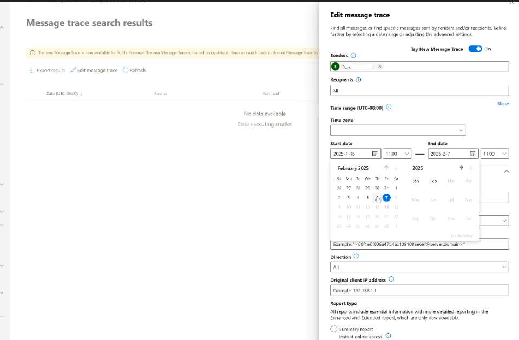Click End date 2025-2-7 field
This screenshot has width=519, height=340.
click(x=453, y=154)
